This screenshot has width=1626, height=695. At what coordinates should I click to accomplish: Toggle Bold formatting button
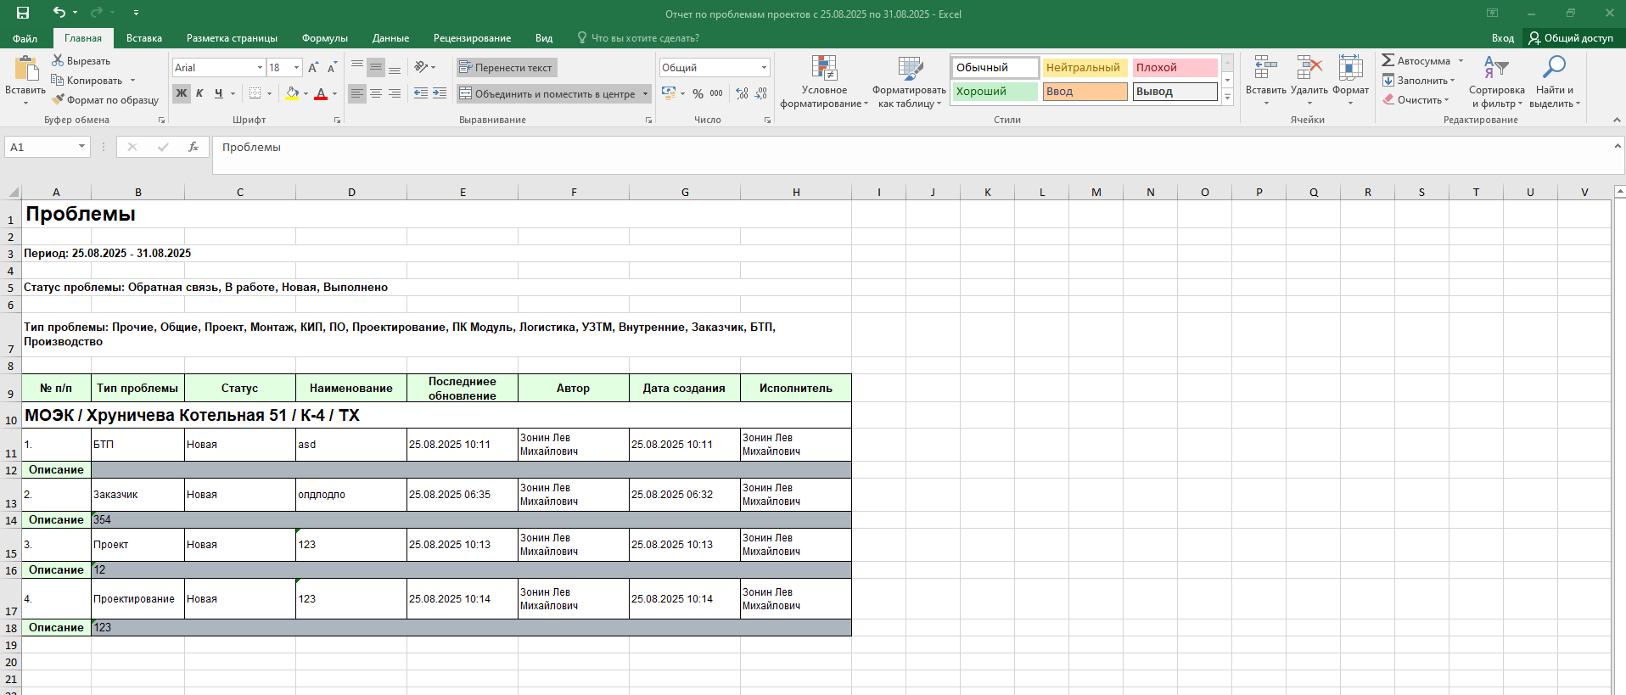(x=181, y=93)
